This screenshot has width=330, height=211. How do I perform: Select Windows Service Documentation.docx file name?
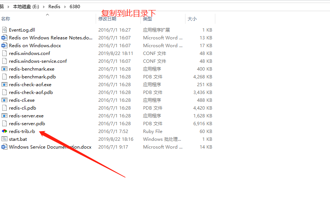(50, 147)
